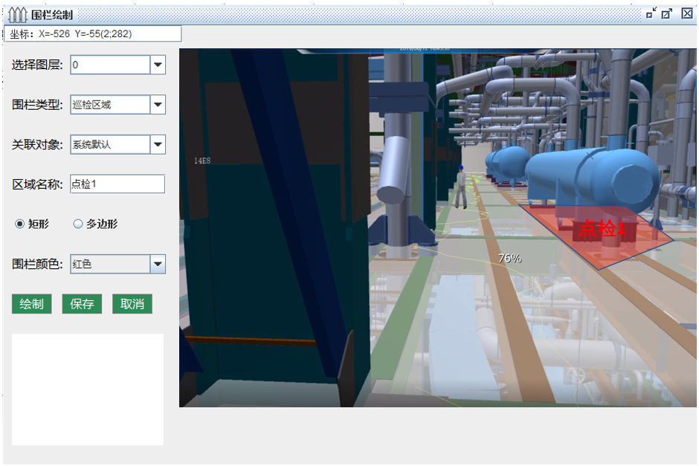Select the 矩形 radio button
The height and width of the screenshot is (466, 699).
[x=20, y=224]
